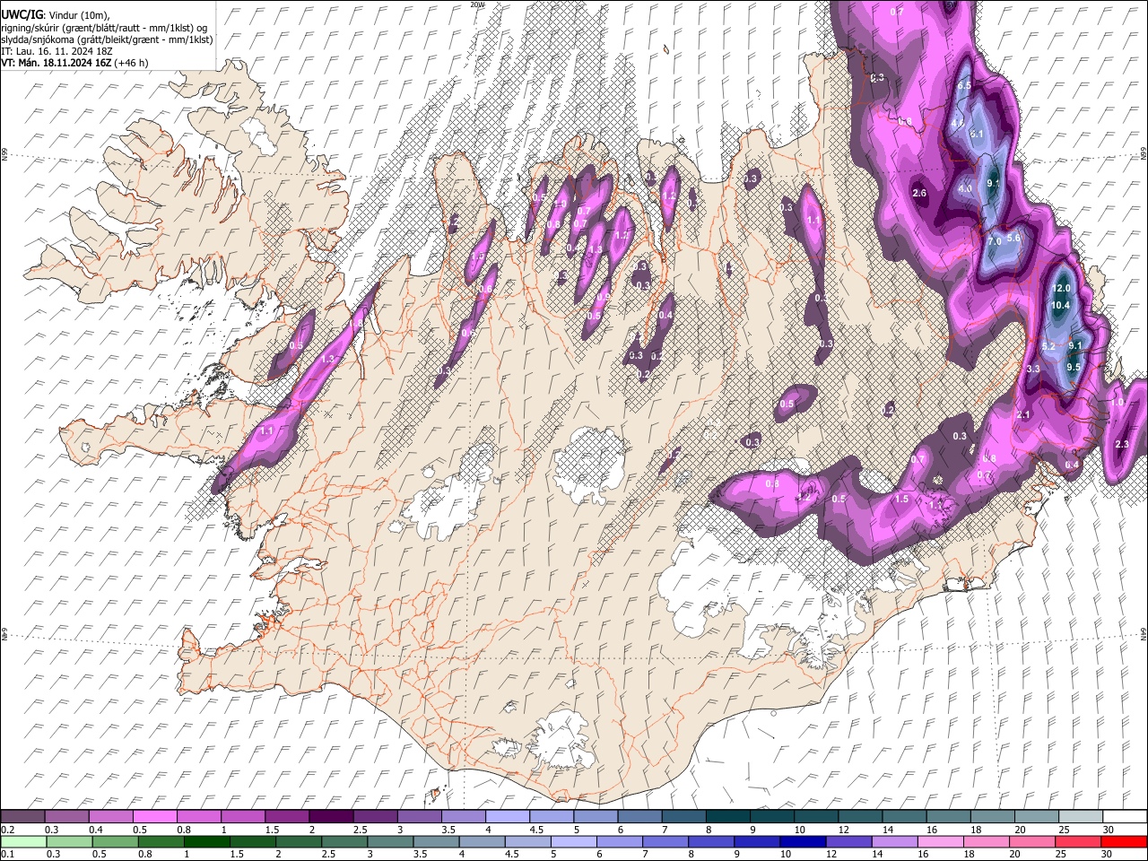Click the '12.0' snowfall value on the map
The height and width of the screenshot is (861, 1148).
point(1062,289)
